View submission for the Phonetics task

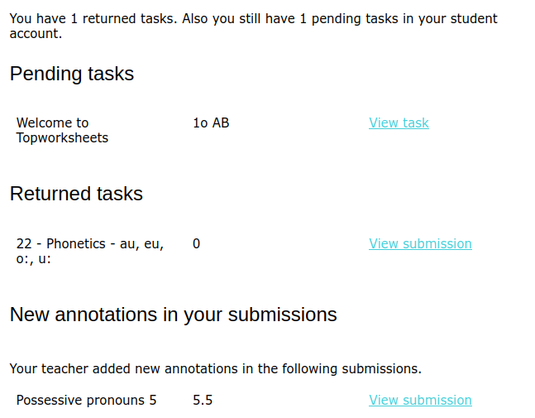click(420, 244)
